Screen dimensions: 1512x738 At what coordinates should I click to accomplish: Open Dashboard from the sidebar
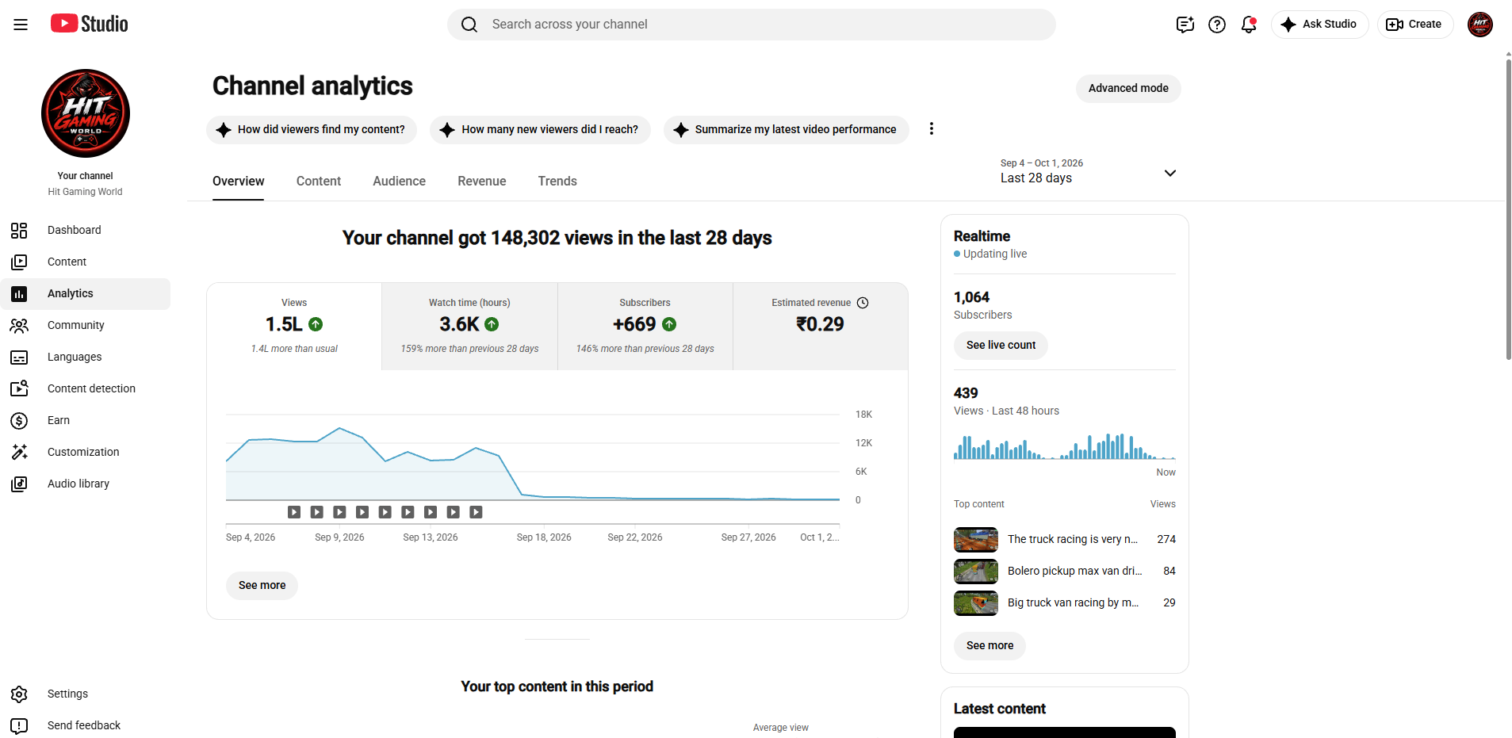86,230
